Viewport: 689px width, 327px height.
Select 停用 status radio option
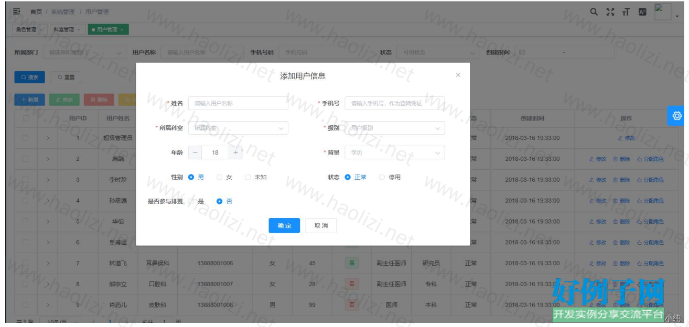[x=382, y=177]
